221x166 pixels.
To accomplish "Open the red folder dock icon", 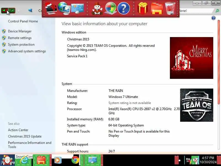I will [x=157, y=9].
